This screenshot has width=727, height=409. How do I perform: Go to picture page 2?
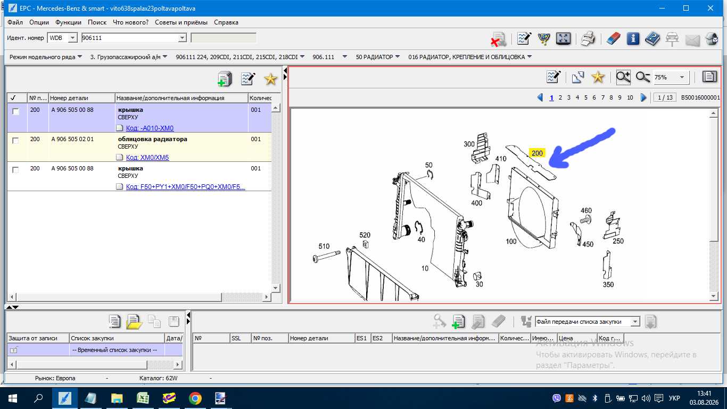[x=560, y=97]
